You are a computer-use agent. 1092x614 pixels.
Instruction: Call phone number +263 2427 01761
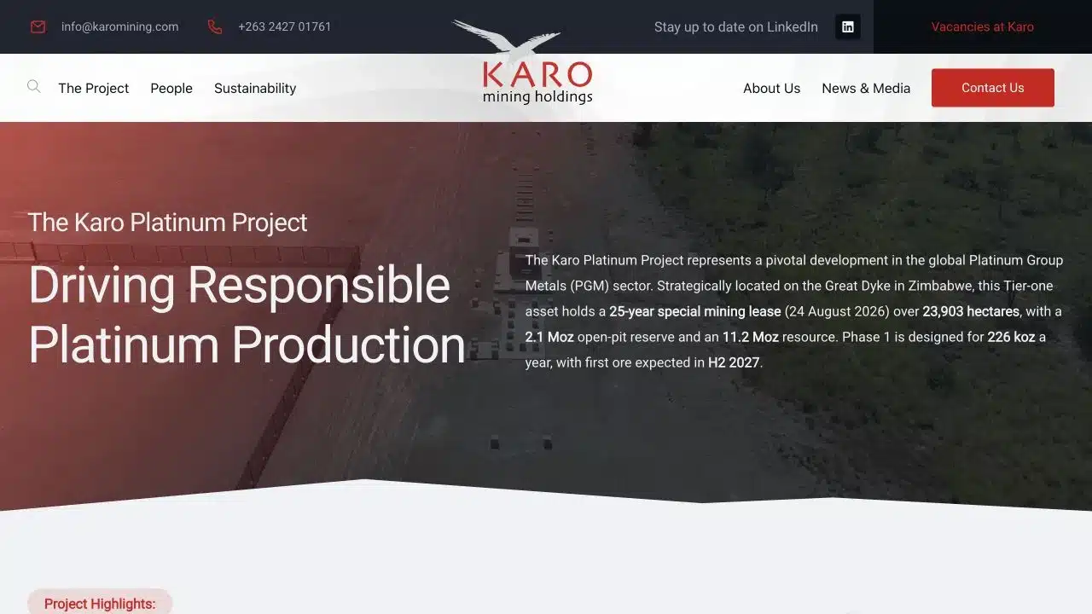pyautogui.click(x=285, y=26)
